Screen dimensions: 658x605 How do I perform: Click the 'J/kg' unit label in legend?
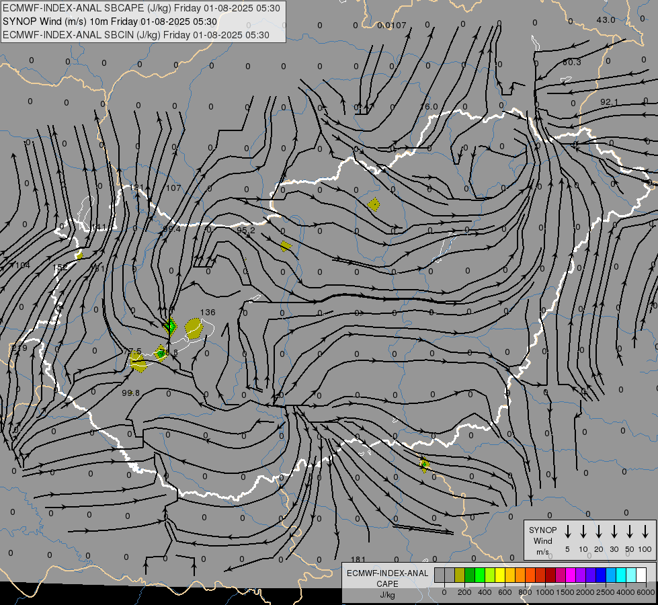(387, 595)
